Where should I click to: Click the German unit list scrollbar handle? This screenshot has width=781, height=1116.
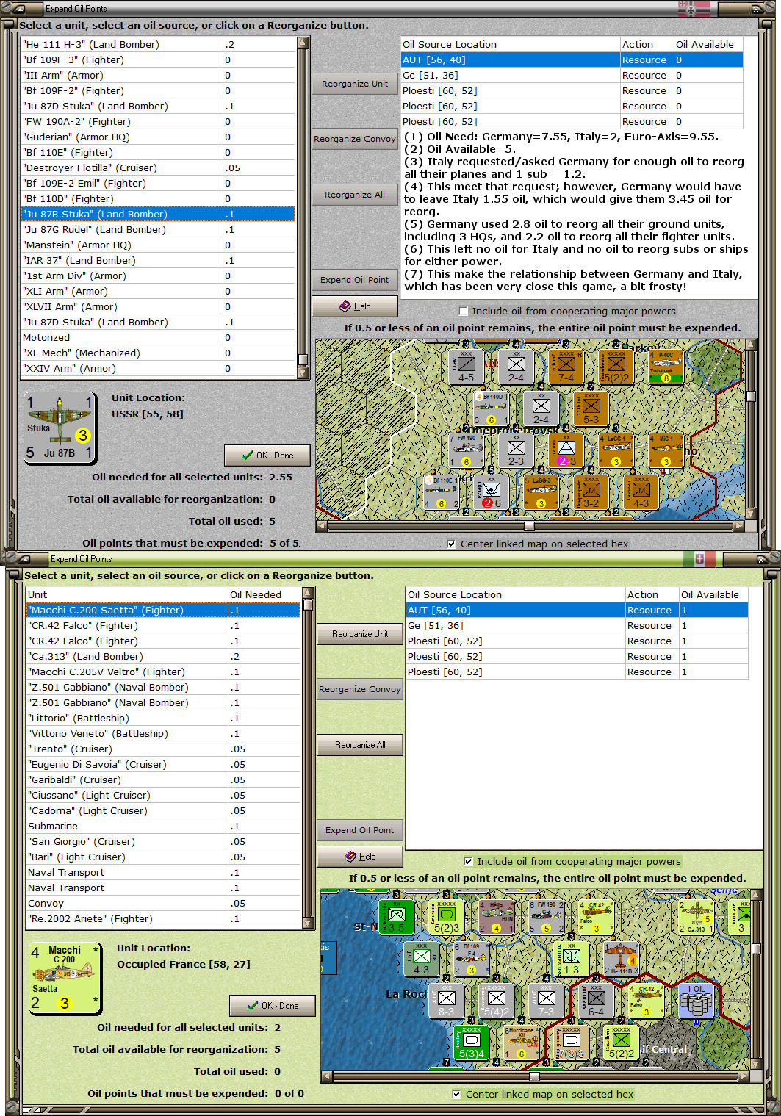303,359
